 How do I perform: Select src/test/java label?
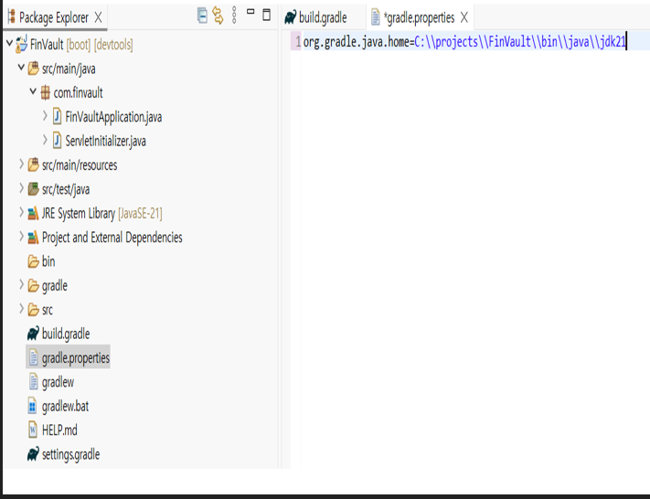pyautogui.click(x=66, y=189)
